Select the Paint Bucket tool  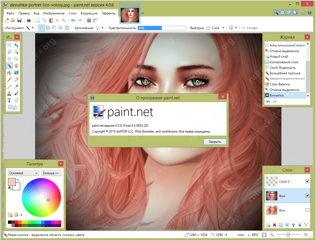(9, 73)
